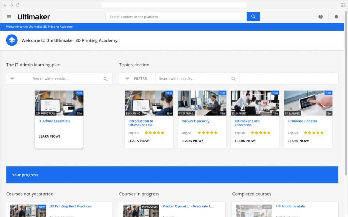This screenshot has width=348, height=217.
Task: Open 3D Printing Best Practices course
Action: pos(71,206)
